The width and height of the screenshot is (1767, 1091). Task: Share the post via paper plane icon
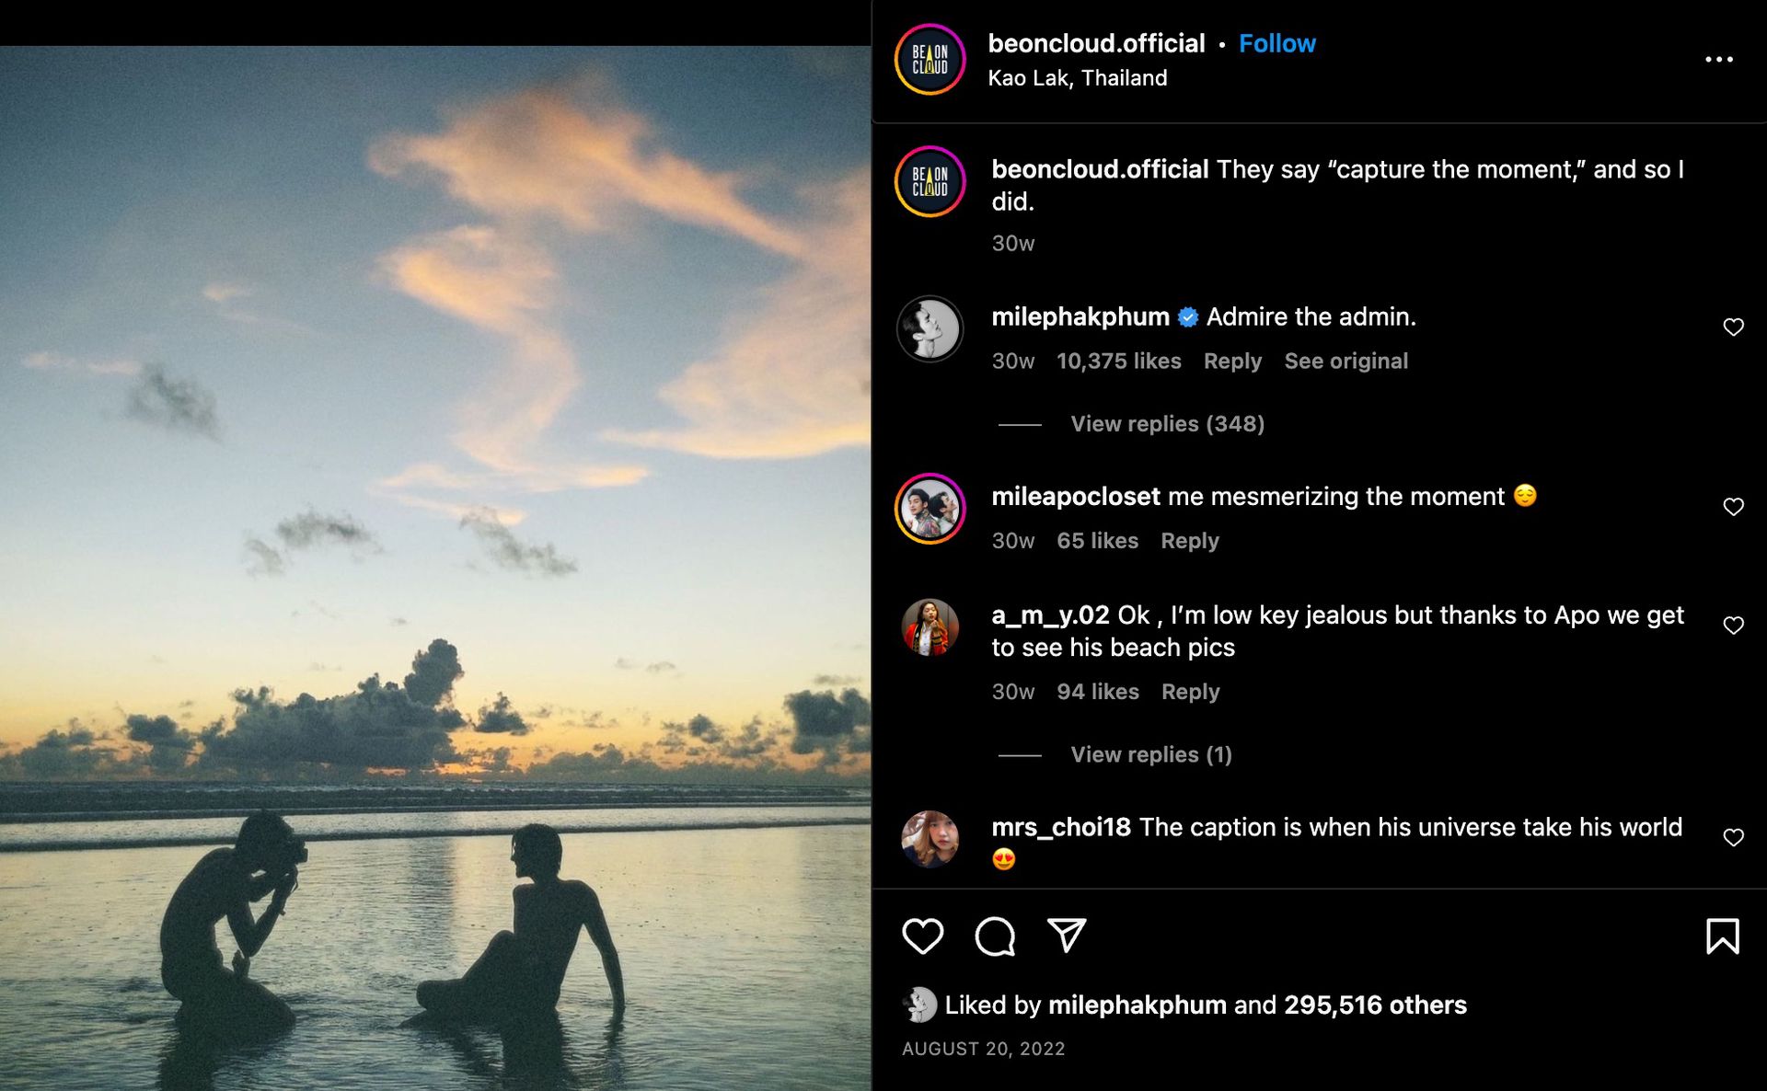click(x=1067, y=936)
